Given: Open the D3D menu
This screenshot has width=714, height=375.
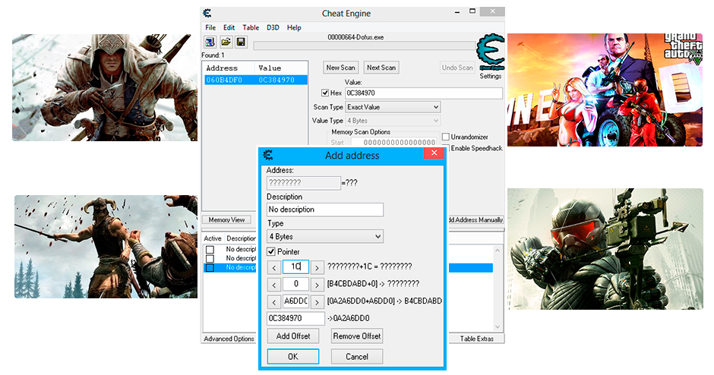Looking at the screenshot, I should [273, 28].
